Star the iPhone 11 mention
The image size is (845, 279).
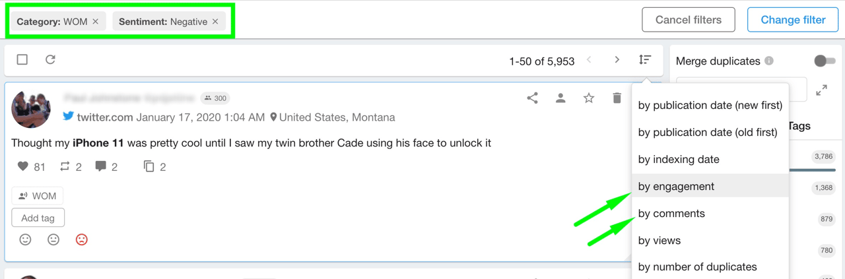pos(589,98)
